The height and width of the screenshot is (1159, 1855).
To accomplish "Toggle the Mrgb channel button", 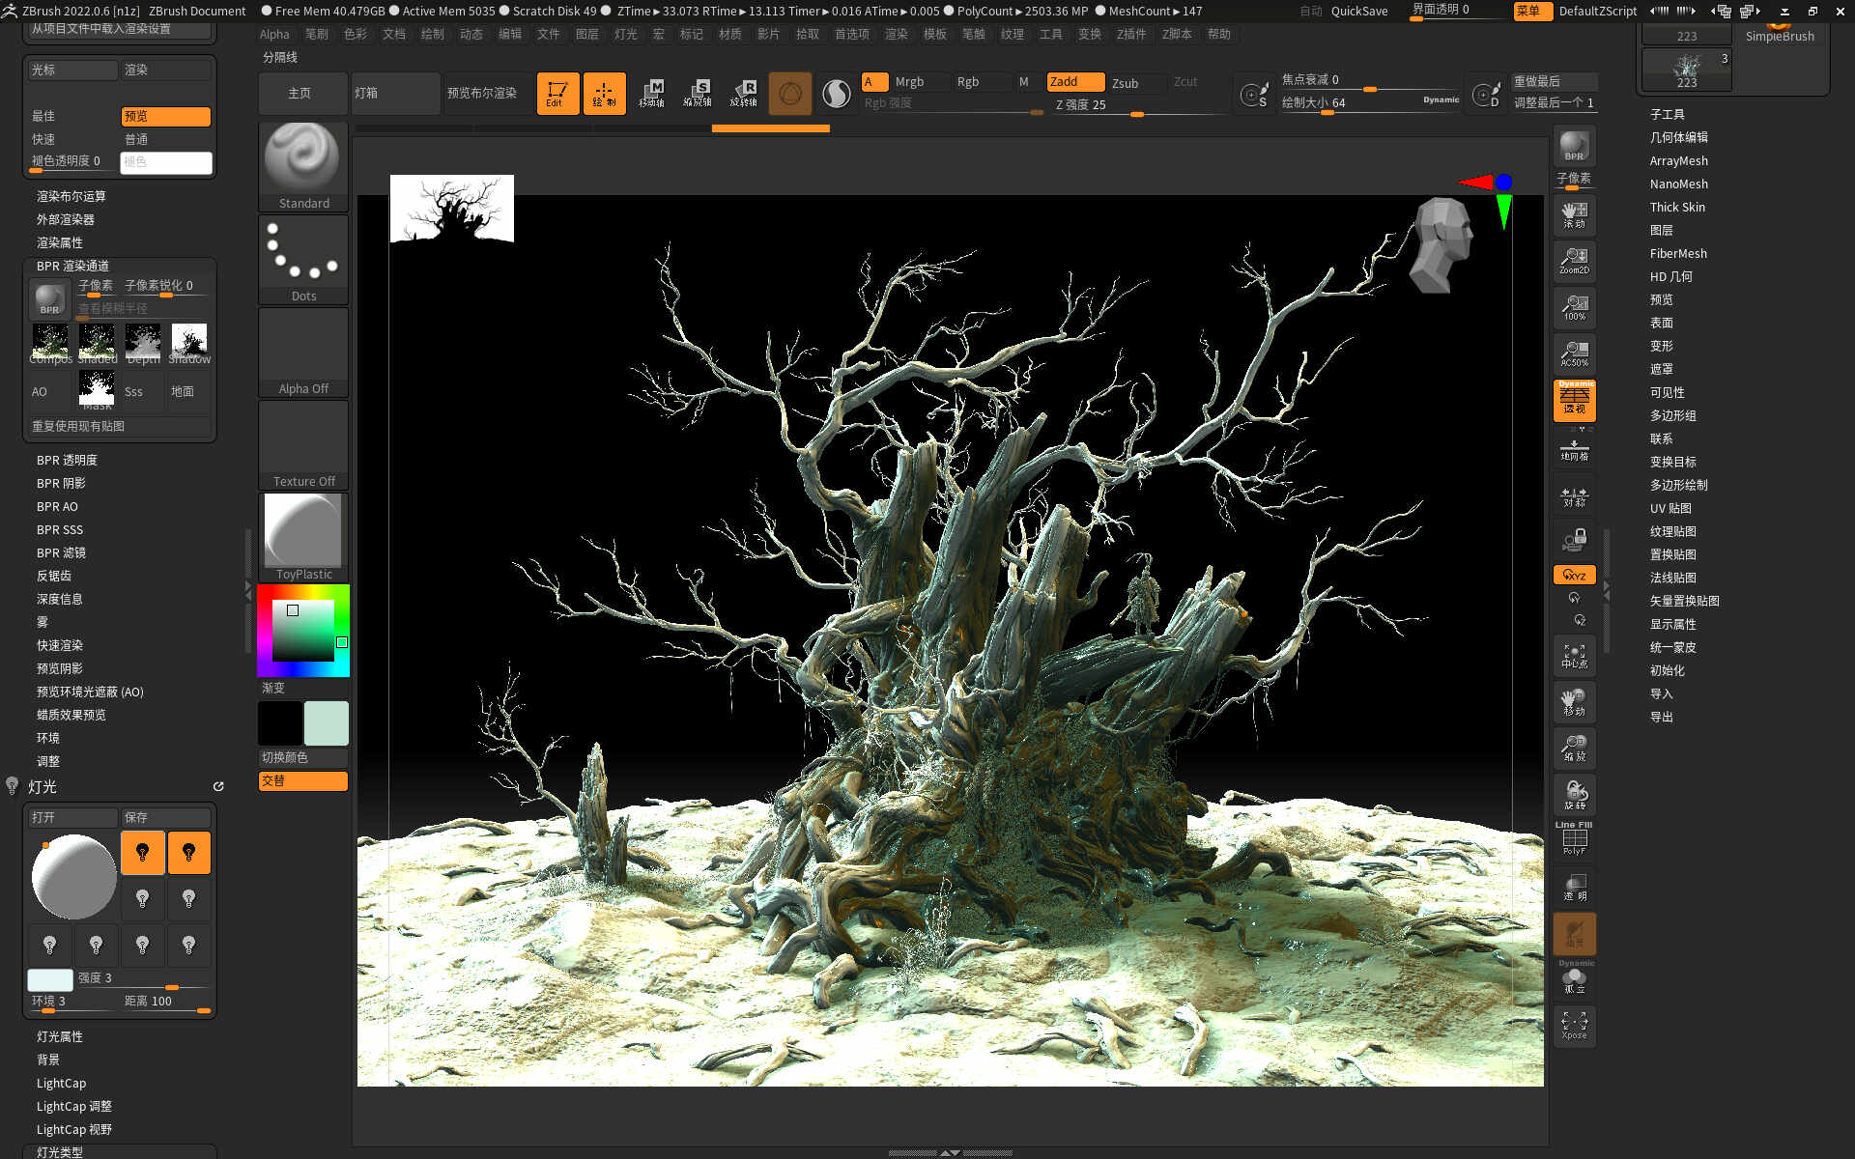I will [909, 82].
